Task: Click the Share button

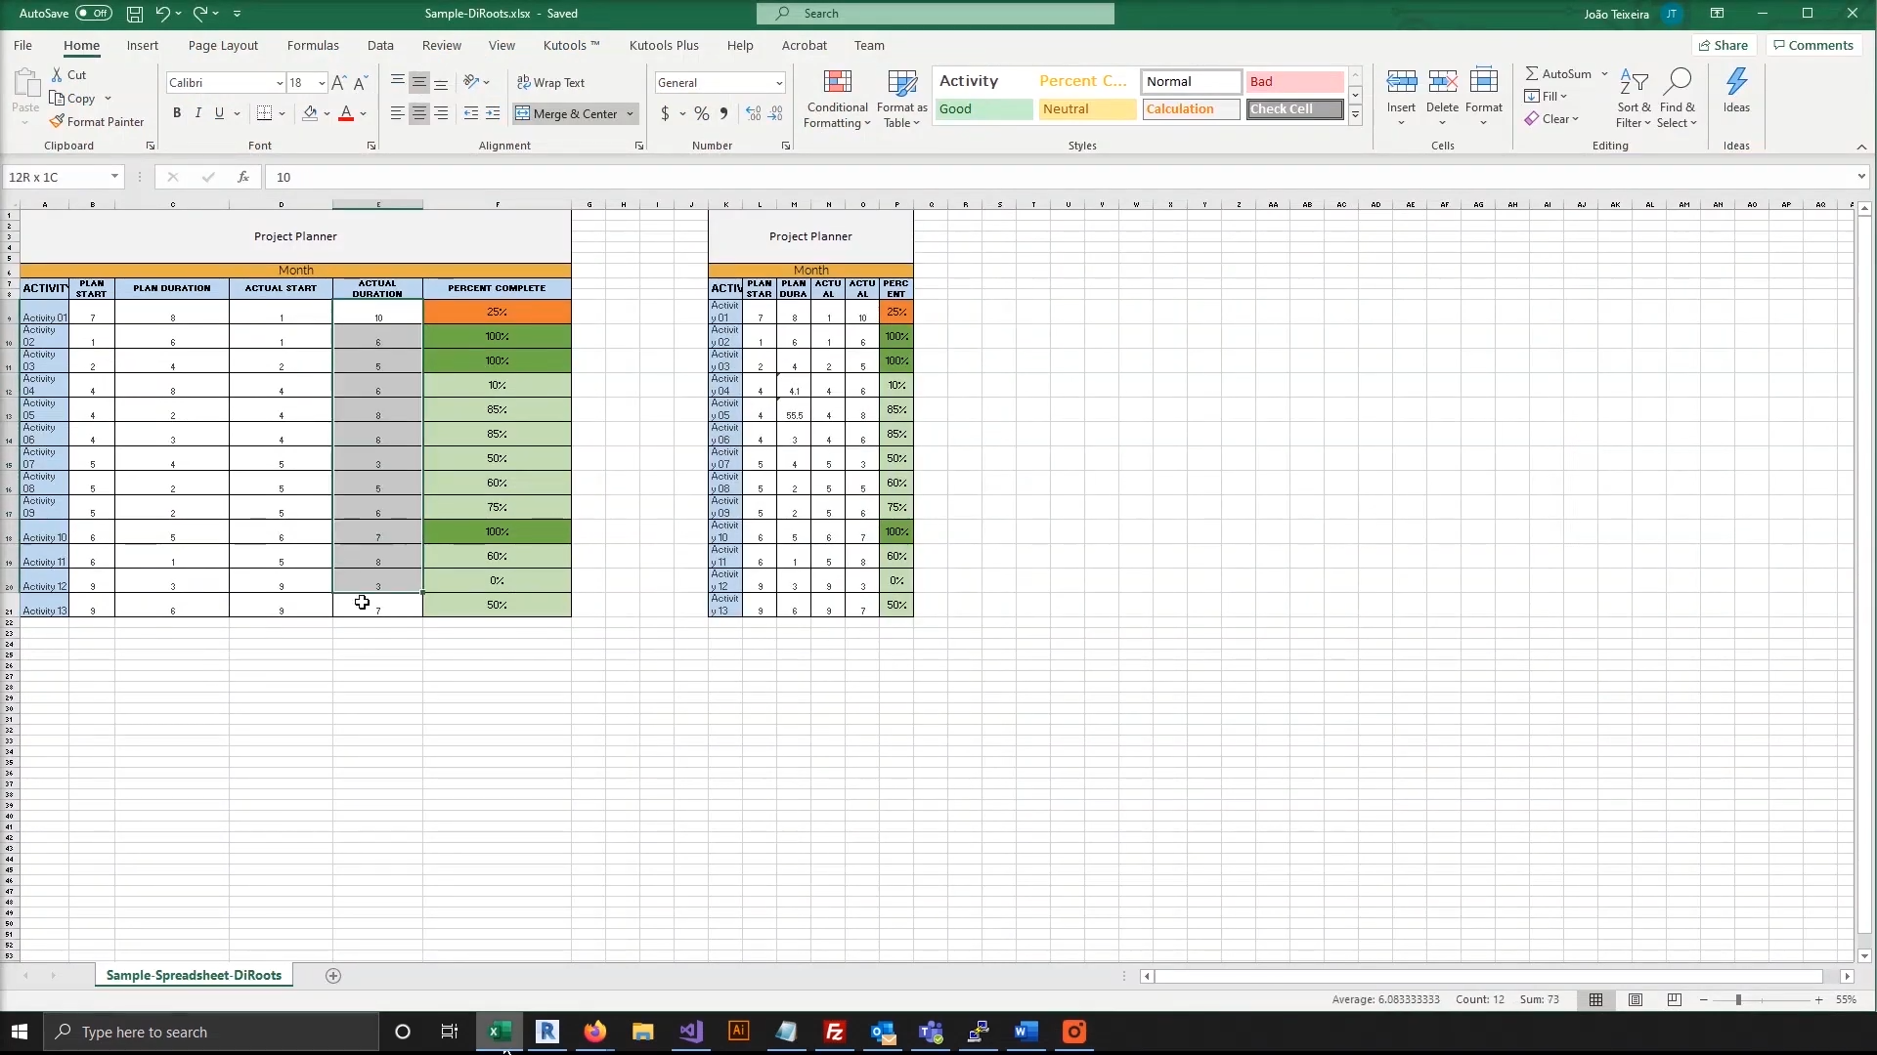Action: click(1723, 46)
